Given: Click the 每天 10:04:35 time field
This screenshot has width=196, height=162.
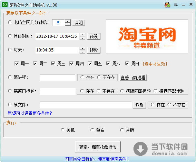Looking at the screenshot, I should (57, 50).
